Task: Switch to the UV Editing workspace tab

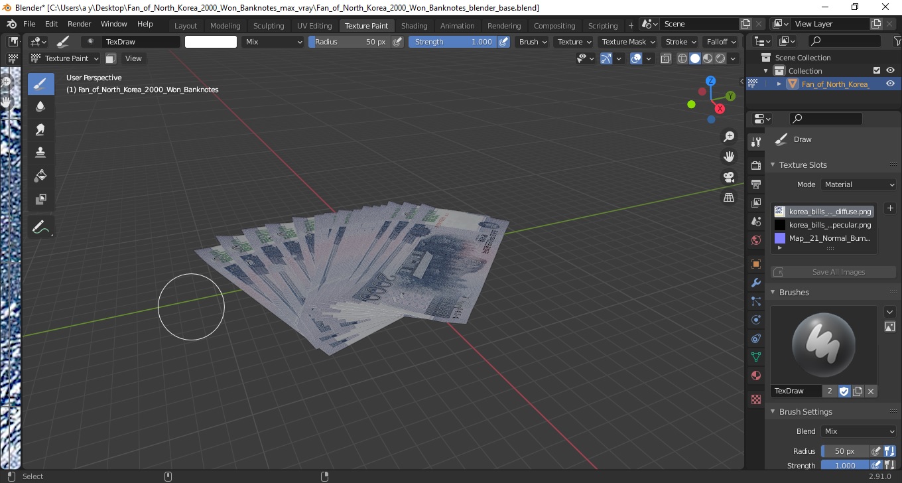Action: click(x=314, y=26)
